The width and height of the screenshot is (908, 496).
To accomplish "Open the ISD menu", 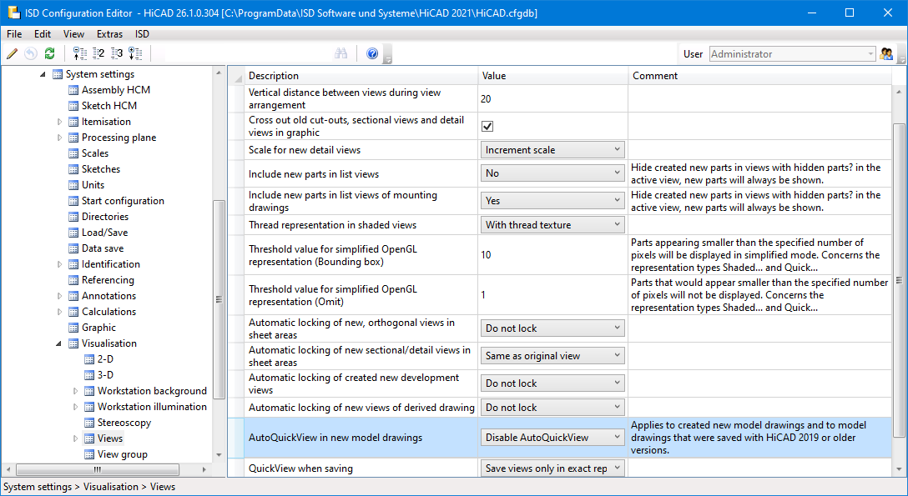I will [143, 34].
